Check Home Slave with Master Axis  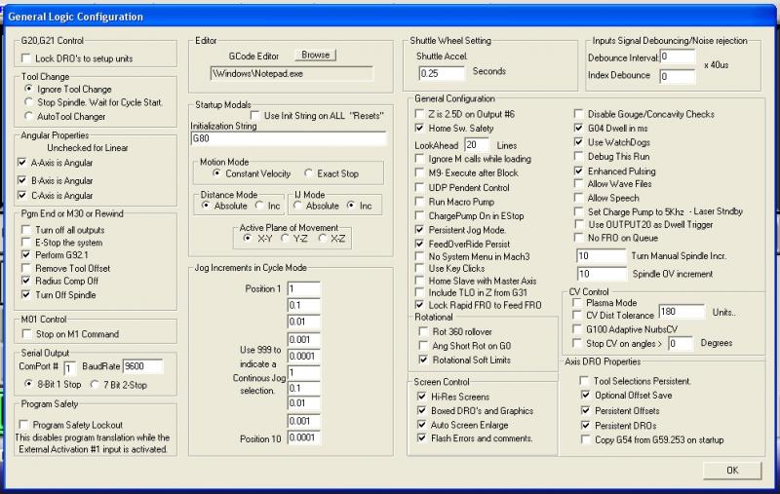(x=419, y=281)
